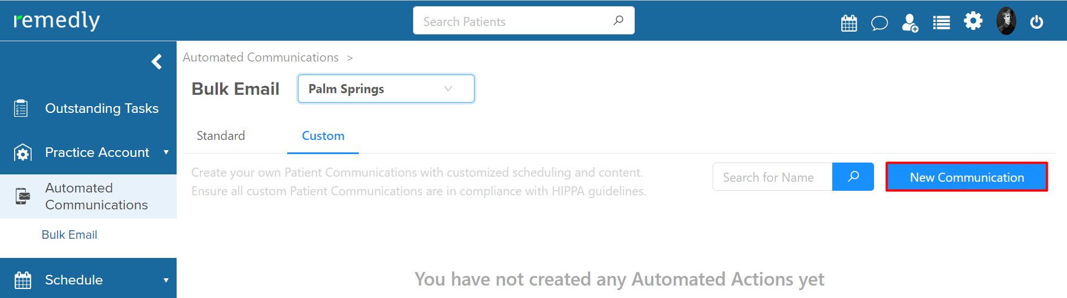Collapse the sidebar with the left chevron
1067x298 pixels.
tap(157, 62)
